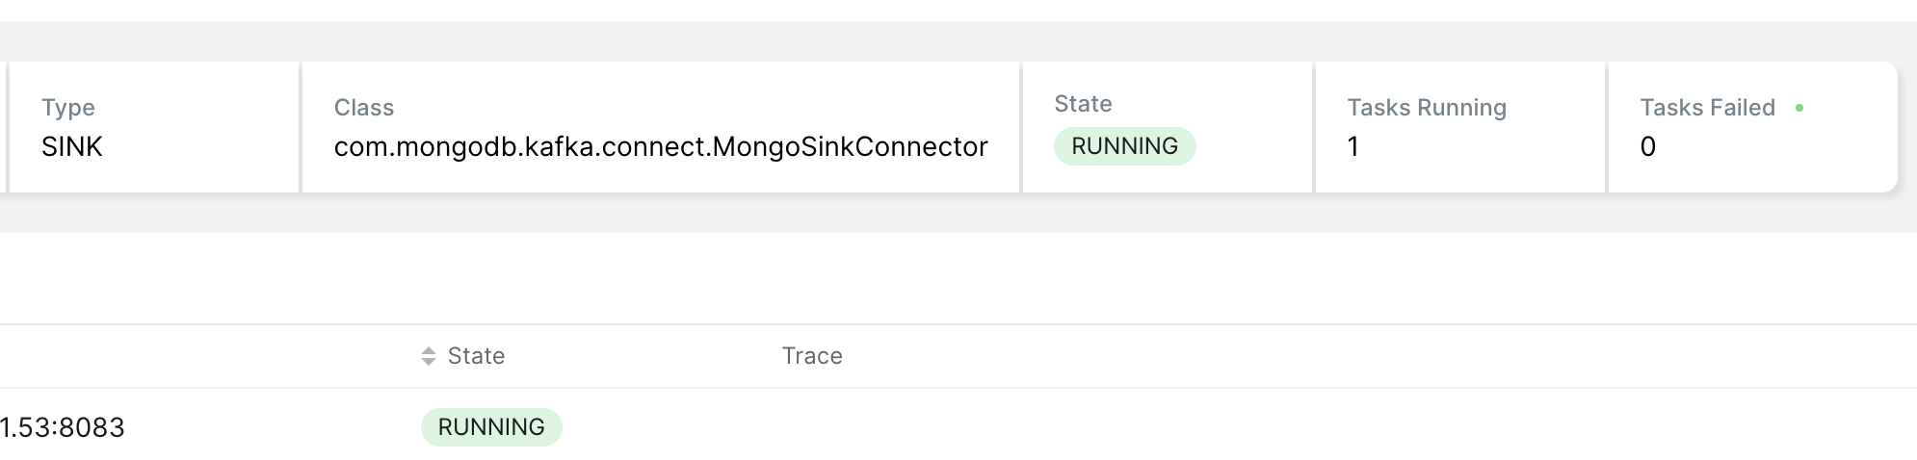Sort tasks using the State sort arrows
This screenshot has width=1917, height=460.
[429, 356]
